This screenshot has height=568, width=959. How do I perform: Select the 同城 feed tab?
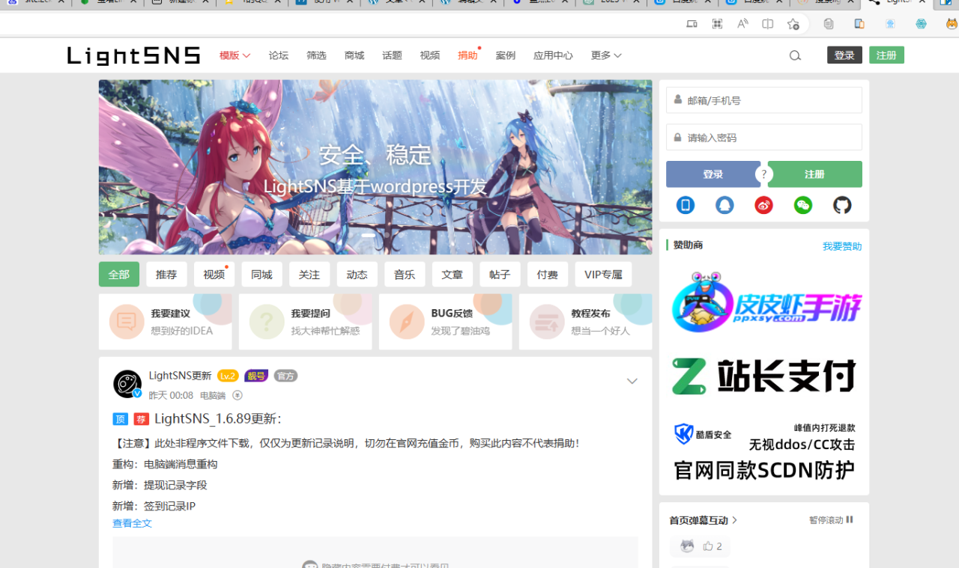tap(261, 274)
